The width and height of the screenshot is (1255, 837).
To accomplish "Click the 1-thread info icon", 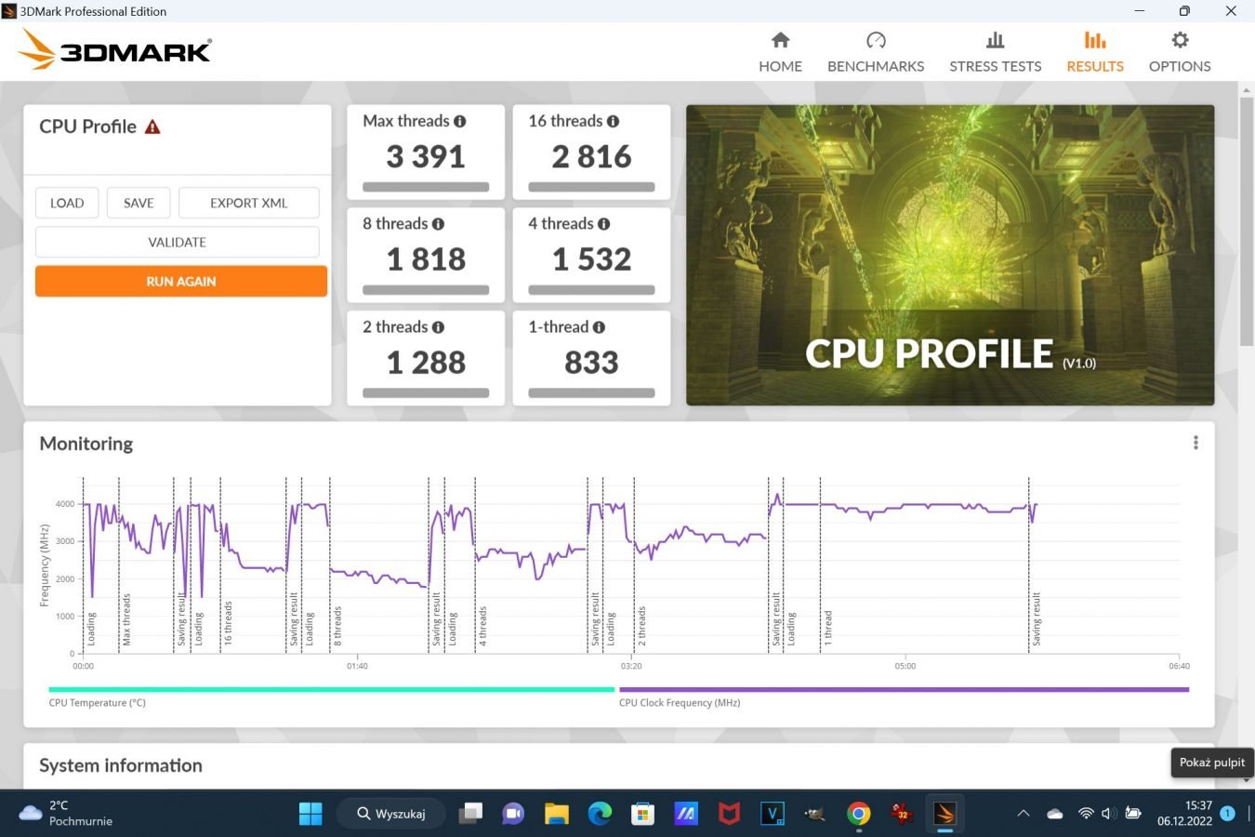I will click(599, 327).
